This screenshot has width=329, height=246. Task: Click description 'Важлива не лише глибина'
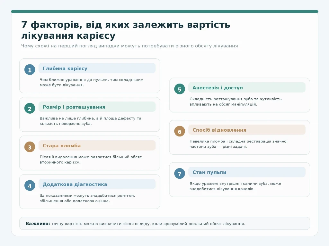[x=90, y=121]
